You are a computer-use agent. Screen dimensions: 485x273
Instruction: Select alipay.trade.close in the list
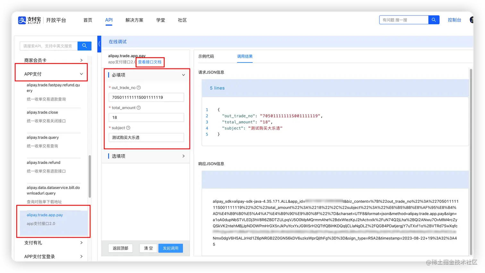coord(42,112)
